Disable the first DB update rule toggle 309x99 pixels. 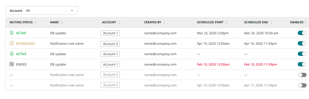(302, 33)
